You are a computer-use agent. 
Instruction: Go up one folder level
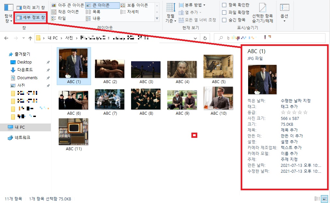[30, 38]
